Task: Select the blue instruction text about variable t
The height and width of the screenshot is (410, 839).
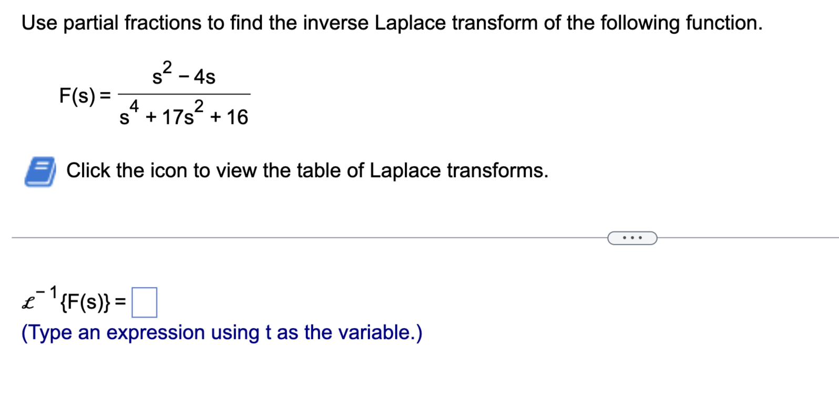Action: [221, 332]
